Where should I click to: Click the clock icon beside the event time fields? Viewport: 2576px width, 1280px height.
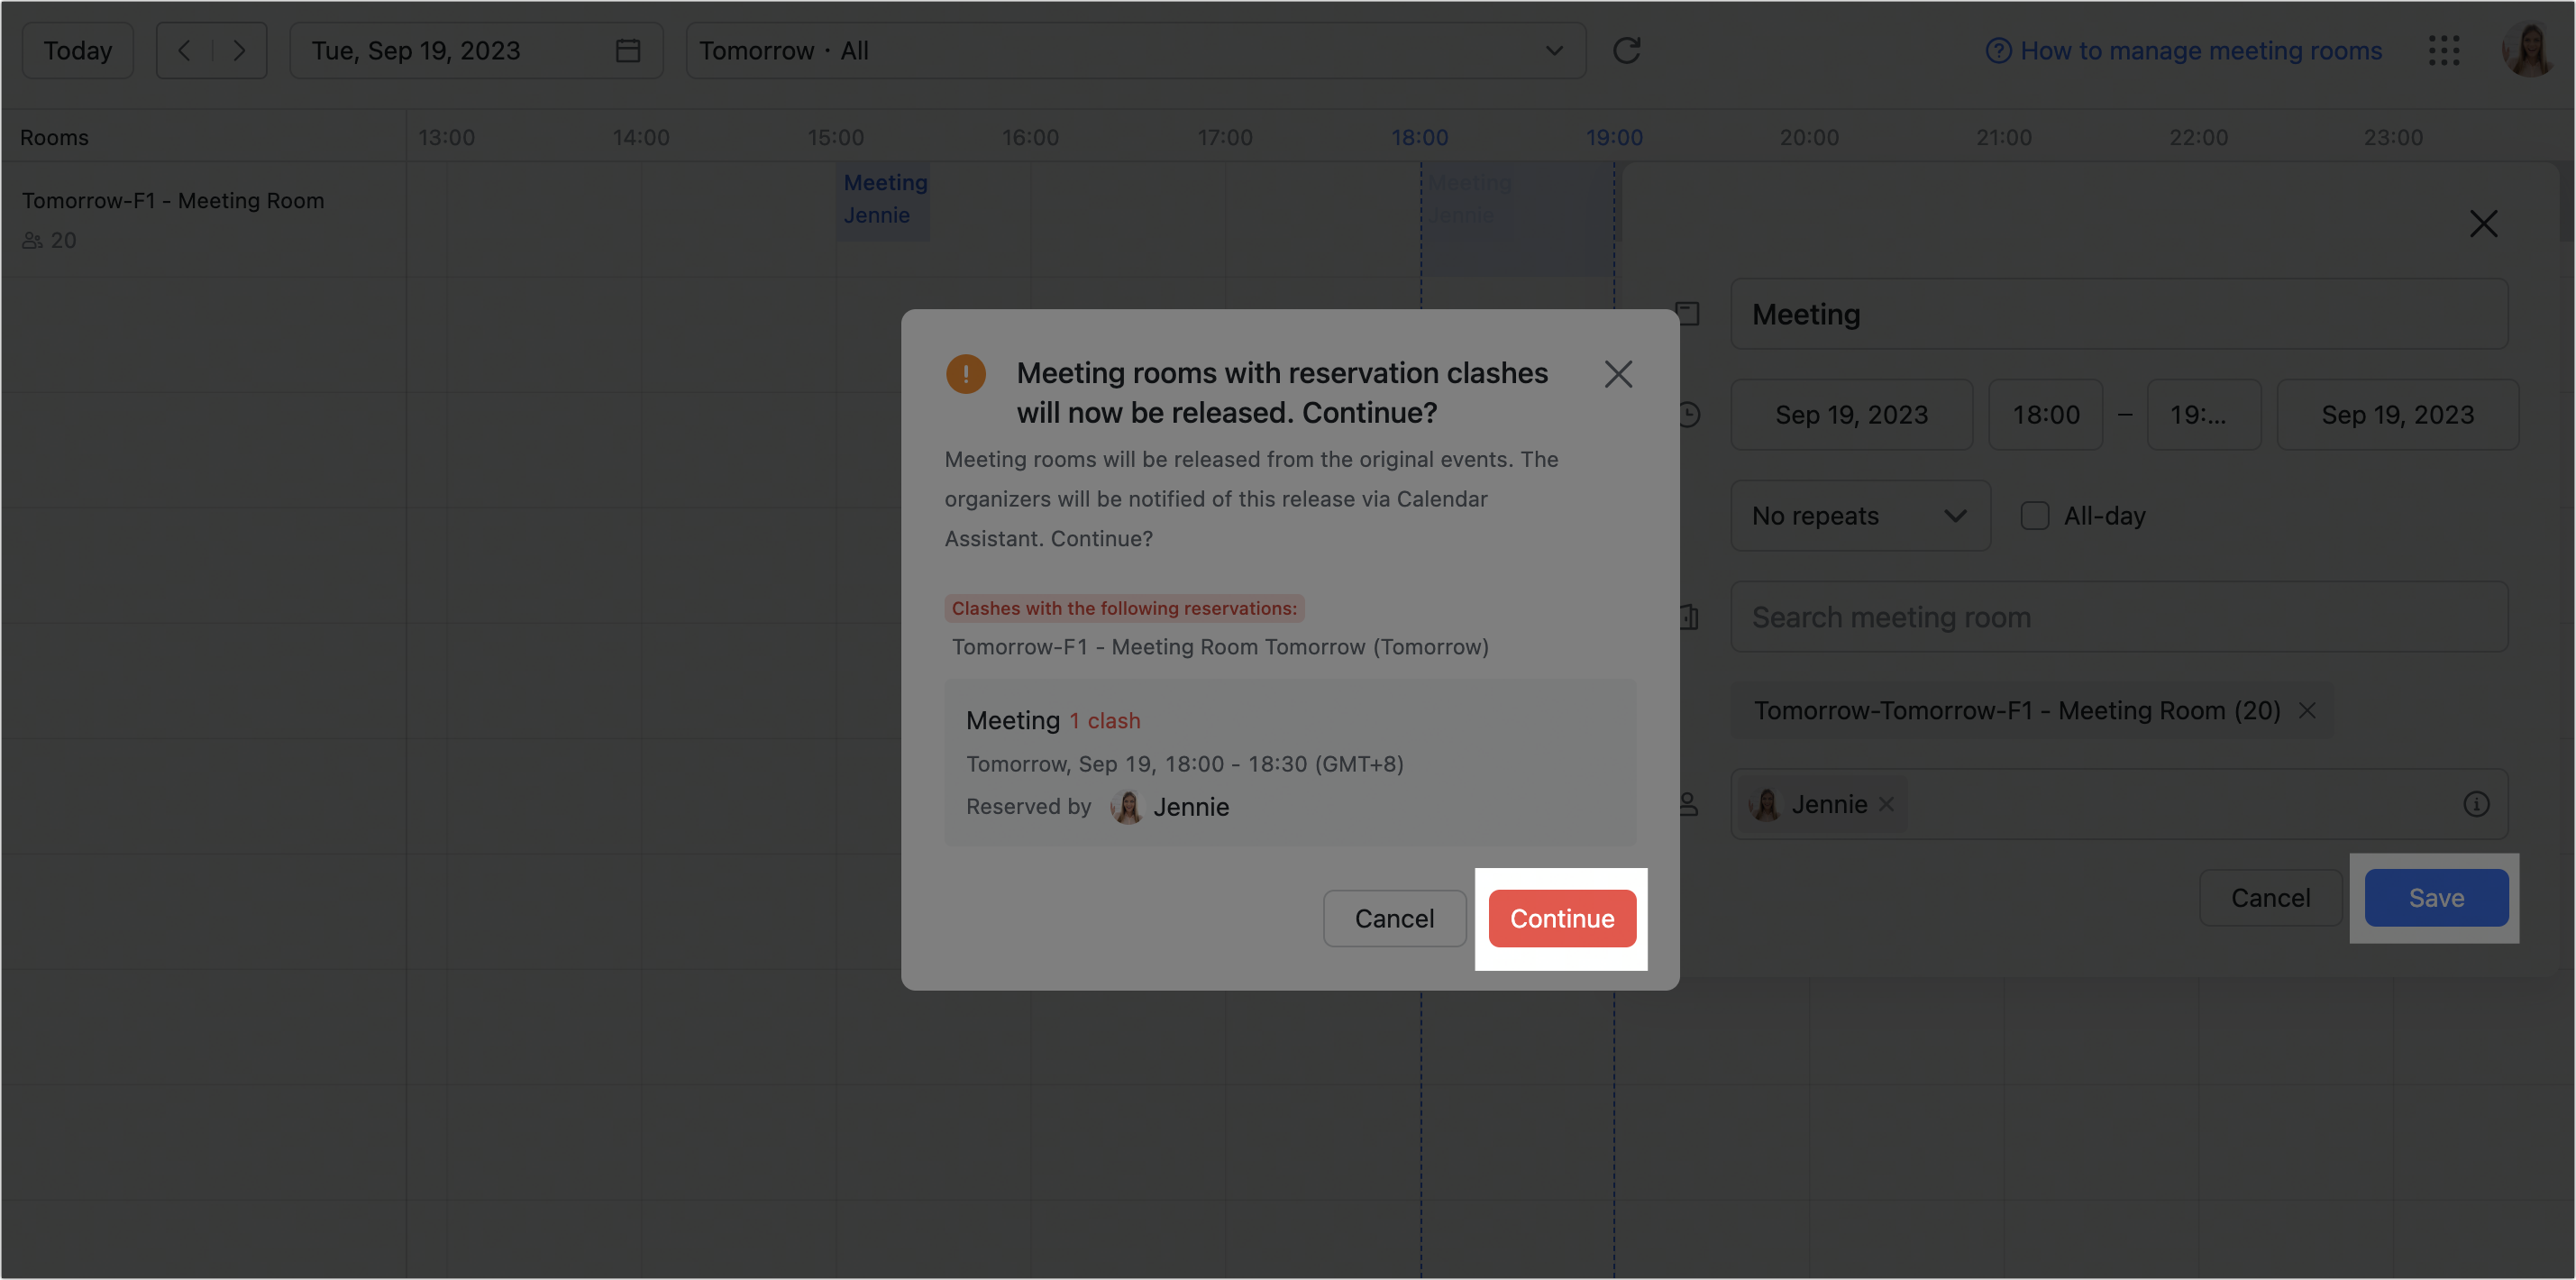pyautogui.click(x=1690, y=414)
